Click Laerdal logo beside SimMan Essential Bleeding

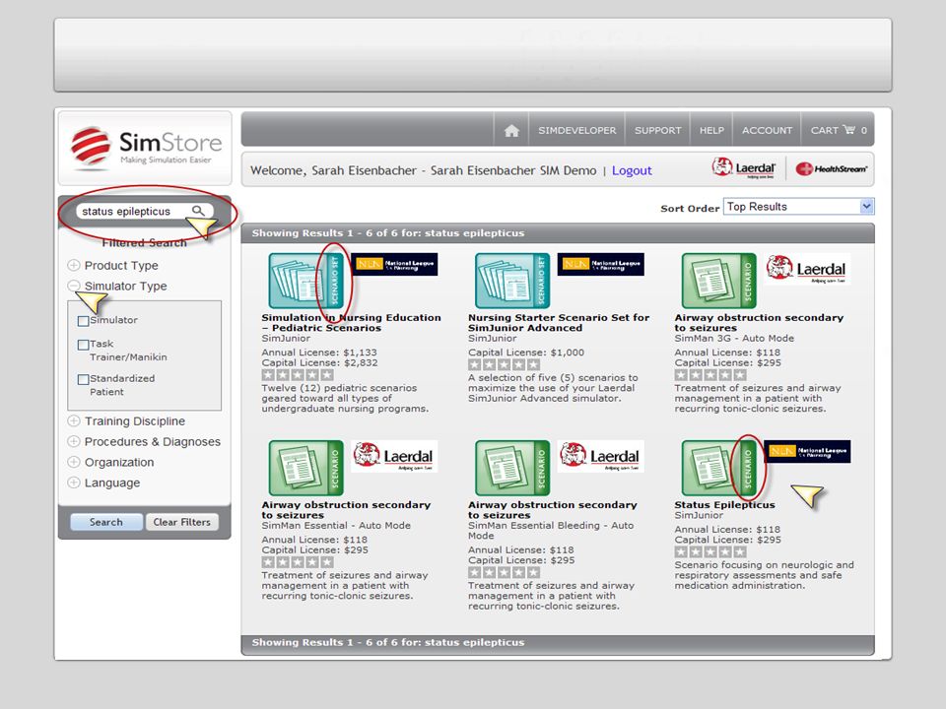(600, 456)
